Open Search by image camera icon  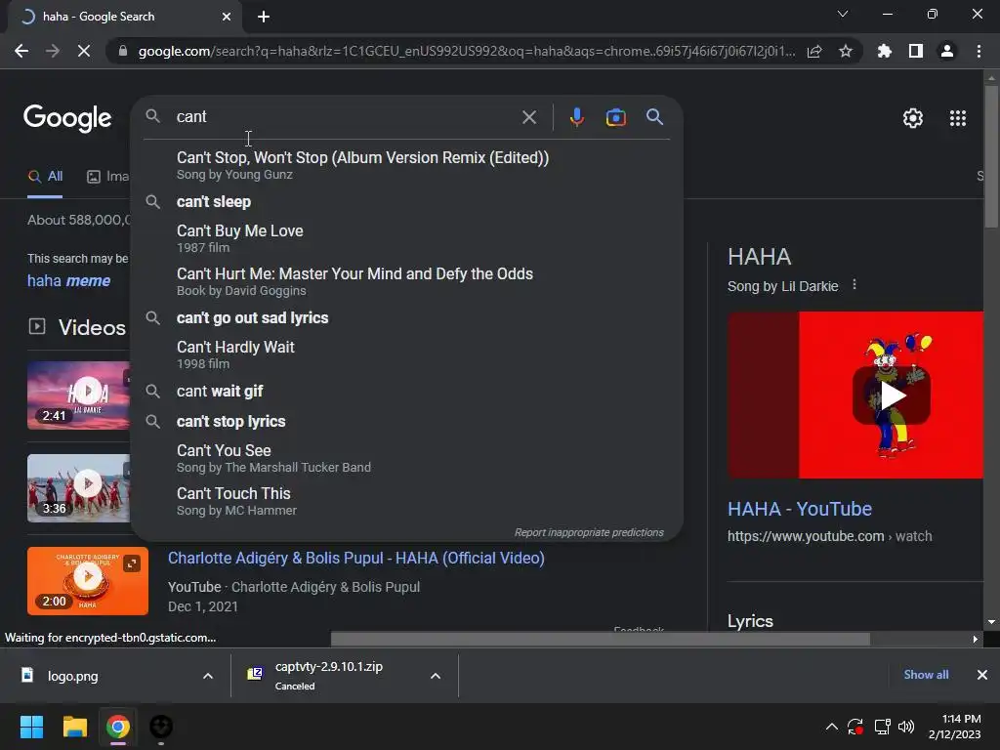615,117
